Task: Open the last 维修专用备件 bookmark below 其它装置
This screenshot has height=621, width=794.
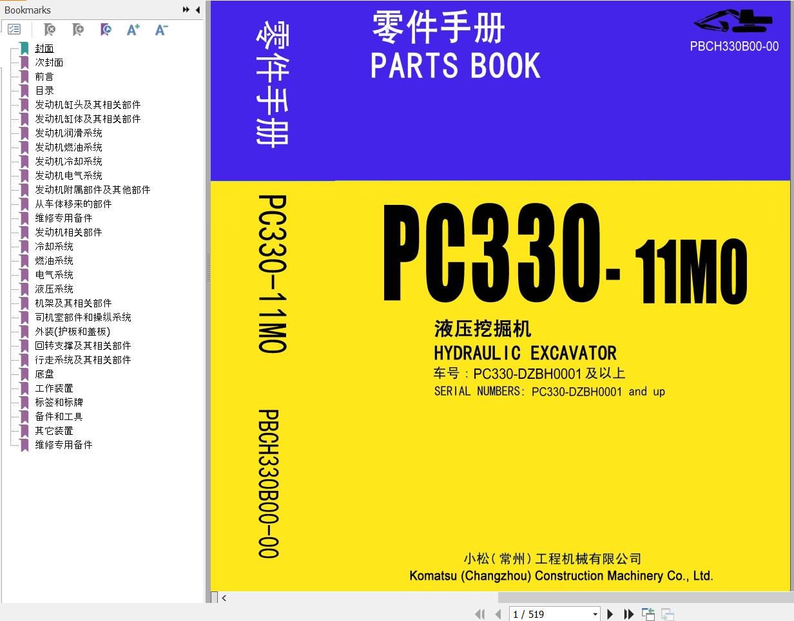Action: 64,445
